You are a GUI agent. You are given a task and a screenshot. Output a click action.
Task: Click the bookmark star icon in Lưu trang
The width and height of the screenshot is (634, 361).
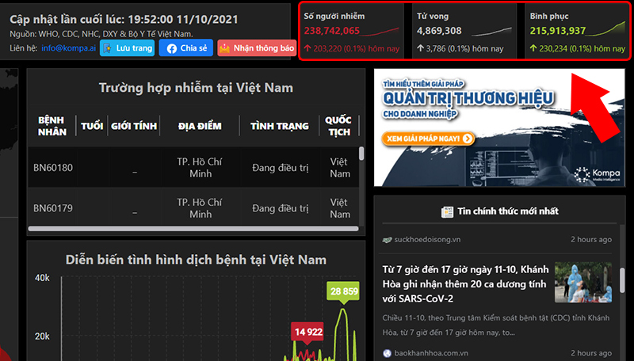[108, 48]
